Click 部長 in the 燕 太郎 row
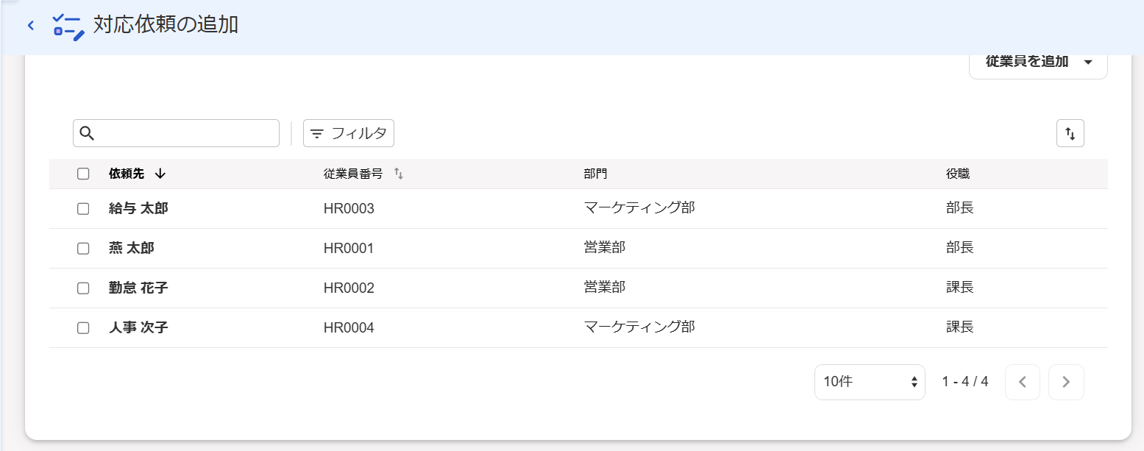 960,247
